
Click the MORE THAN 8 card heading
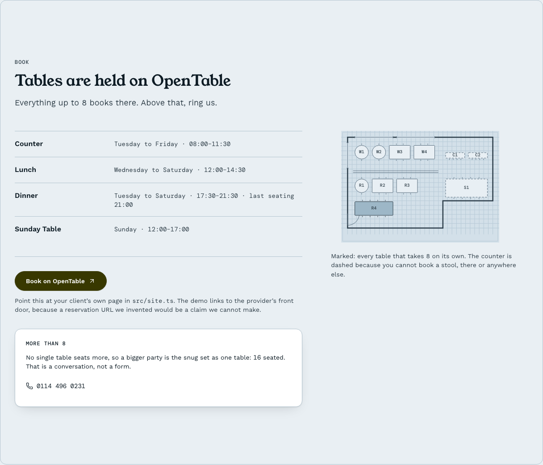click(x=46, y=344)
